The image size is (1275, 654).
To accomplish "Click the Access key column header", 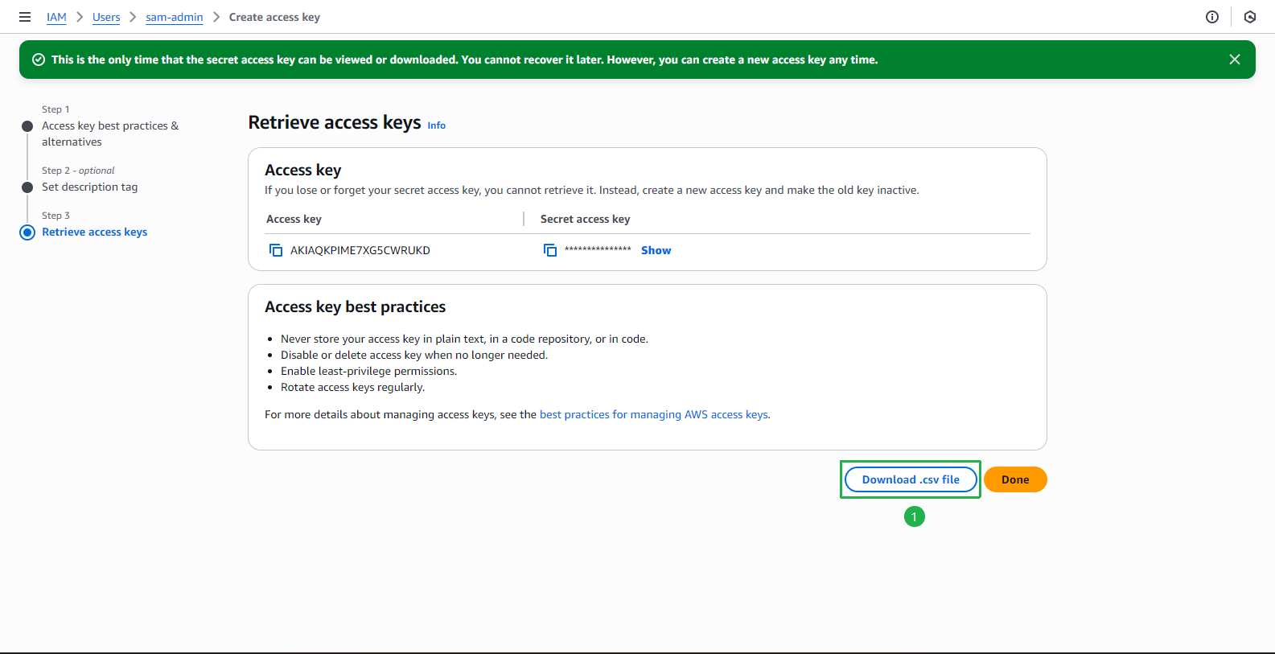I will (294, 219).
